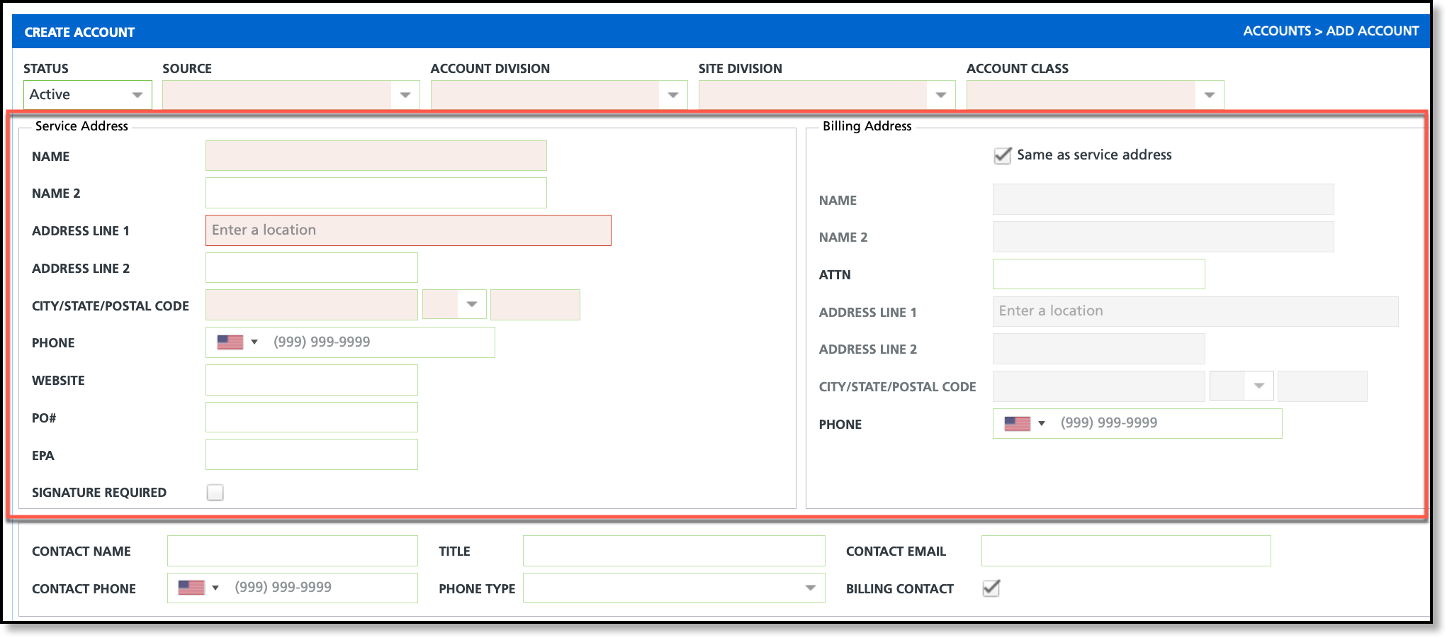Click the Service Address postal code field
The image size is (1447, 638).
[535, 305]
